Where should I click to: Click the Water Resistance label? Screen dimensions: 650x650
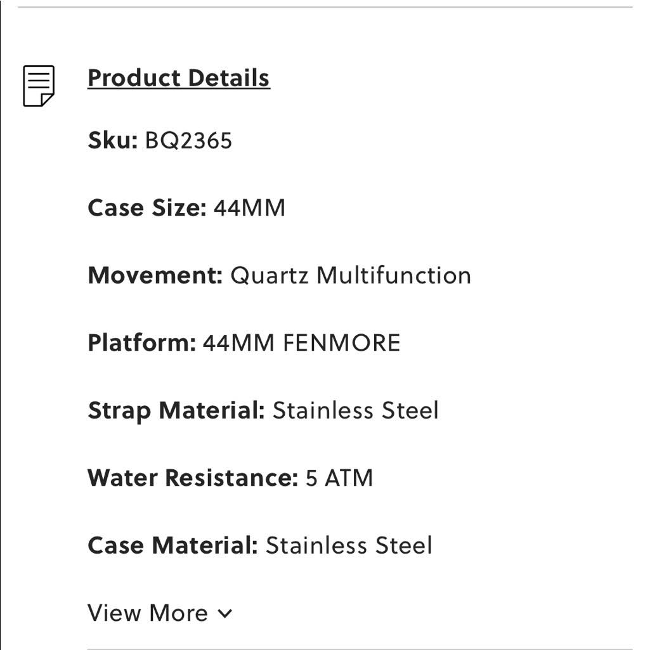point(193,478)
